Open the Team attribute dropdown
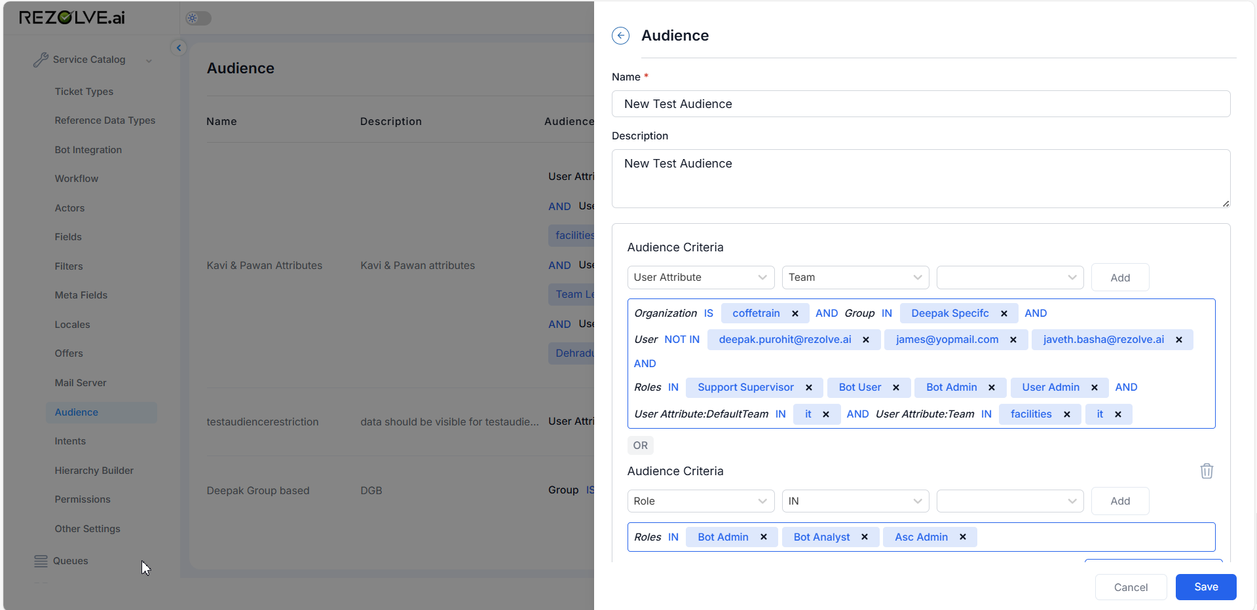 coord(855,278)
